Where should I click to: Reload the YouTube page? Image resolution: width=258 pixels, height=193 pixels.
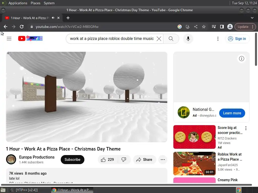tap(22, 27)
